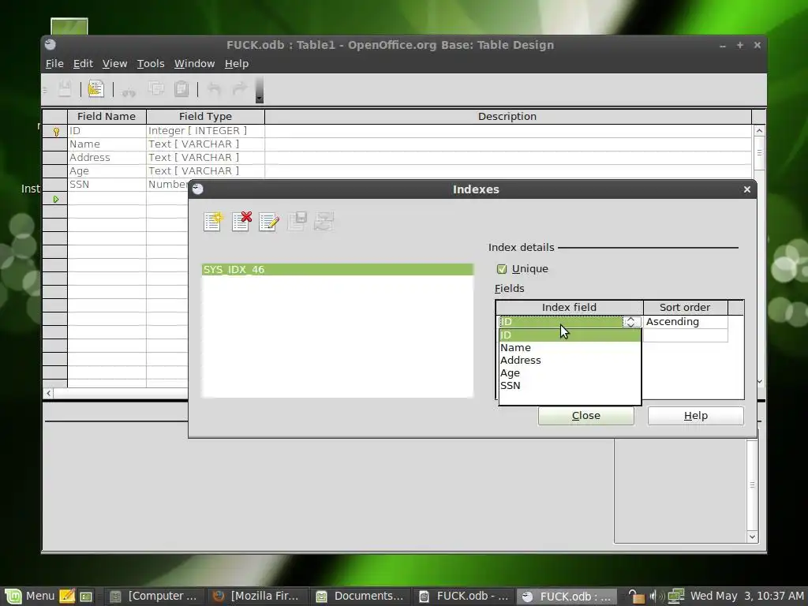Choose Address in the index field list
The image size is (808, 606).
[570, 360]
